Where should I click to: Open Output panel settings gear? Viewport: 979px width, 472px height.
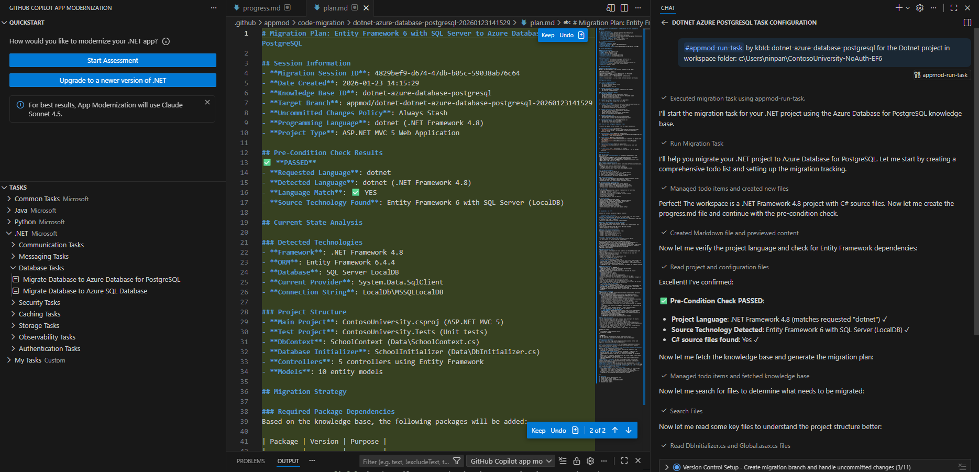pyautogui.click(x=590, y=461)
